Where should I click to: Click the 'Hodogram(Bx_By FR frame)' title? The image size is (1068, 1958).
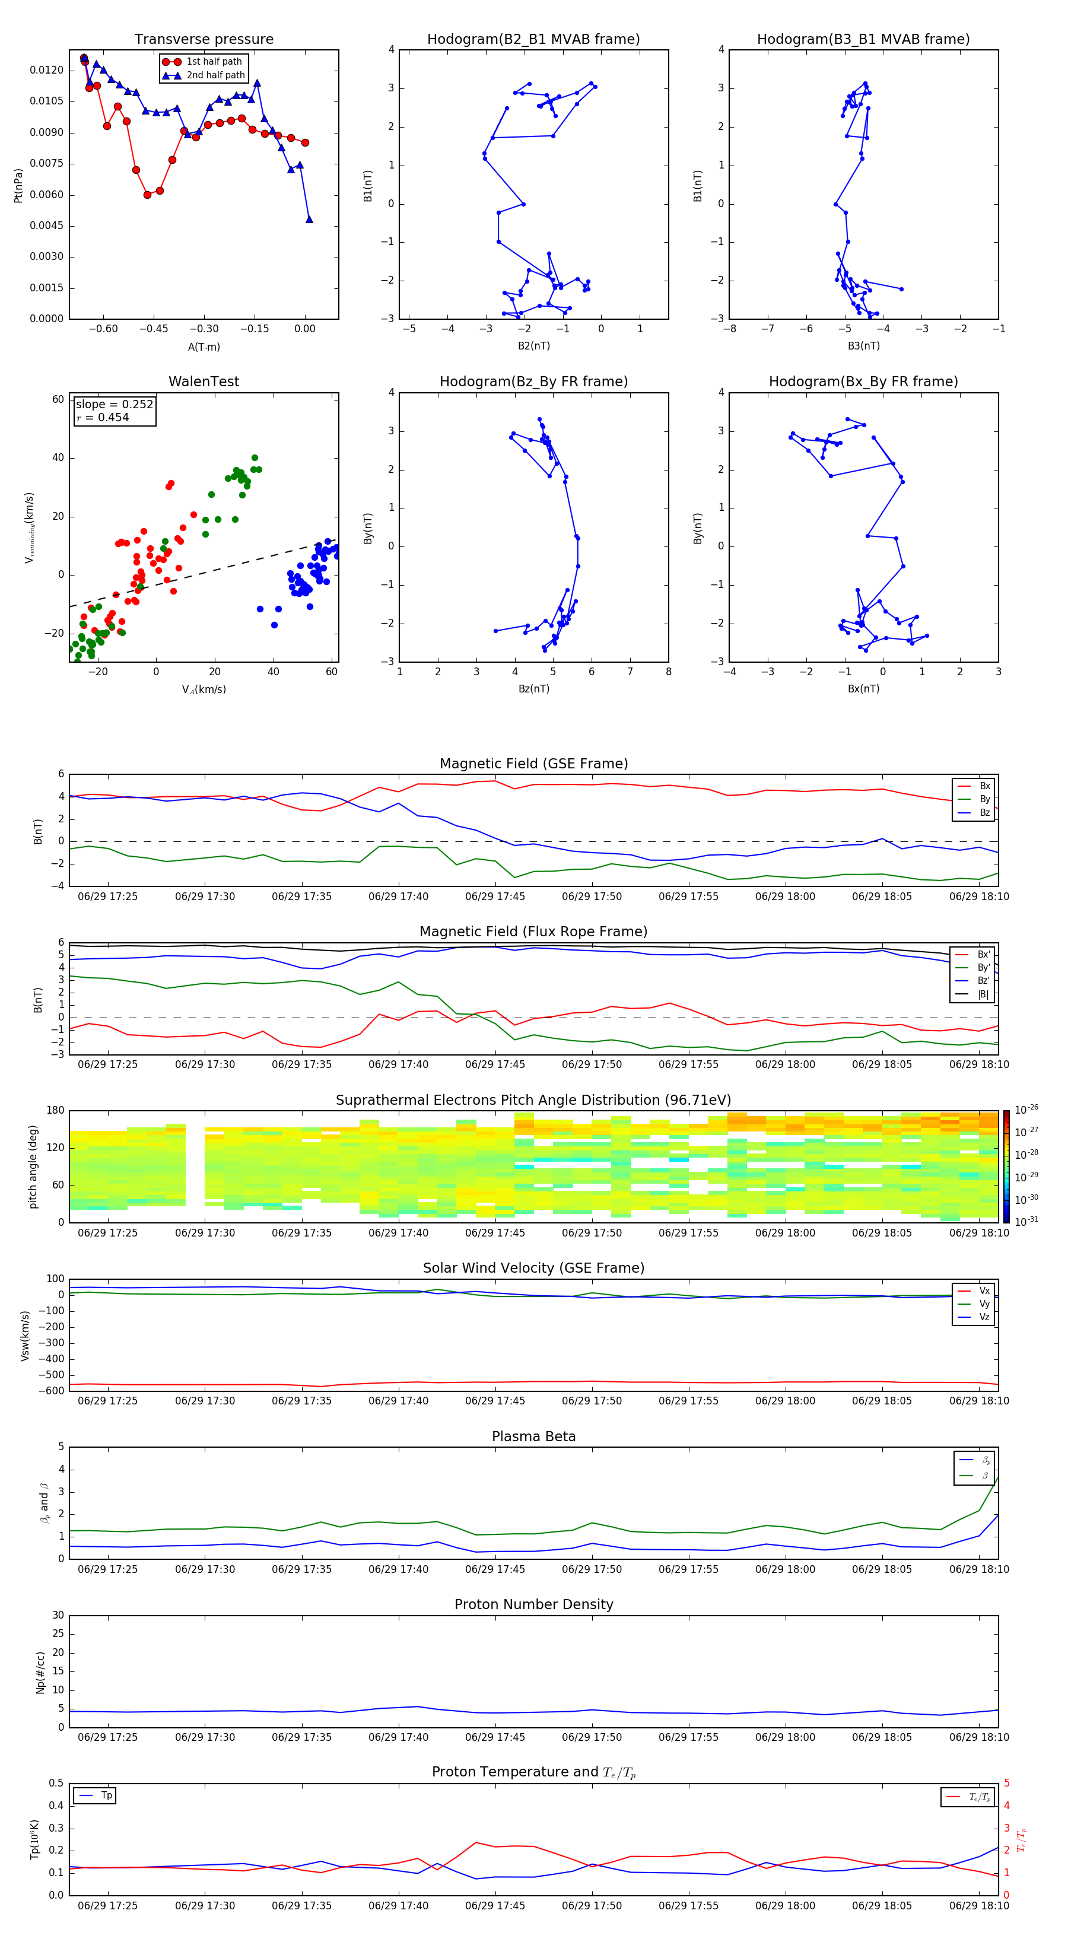point(863,382)
